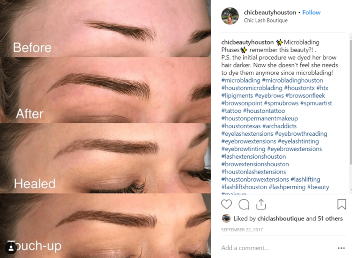The height and width of the screenshot is (258, 352).
Task: Open the #lashlifting hashtag
Action: pyautogui.click(x=306, y=179)
